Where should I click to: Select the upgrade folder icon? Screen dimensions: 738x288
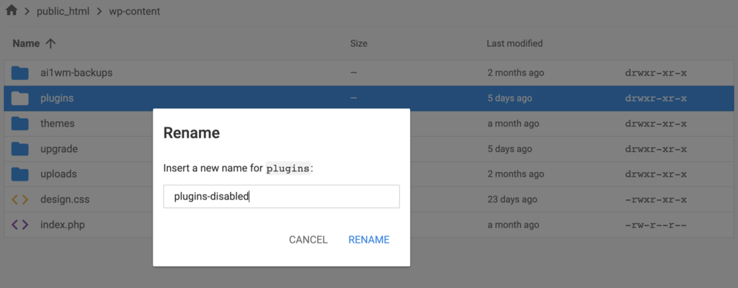(x=20, y=149)
